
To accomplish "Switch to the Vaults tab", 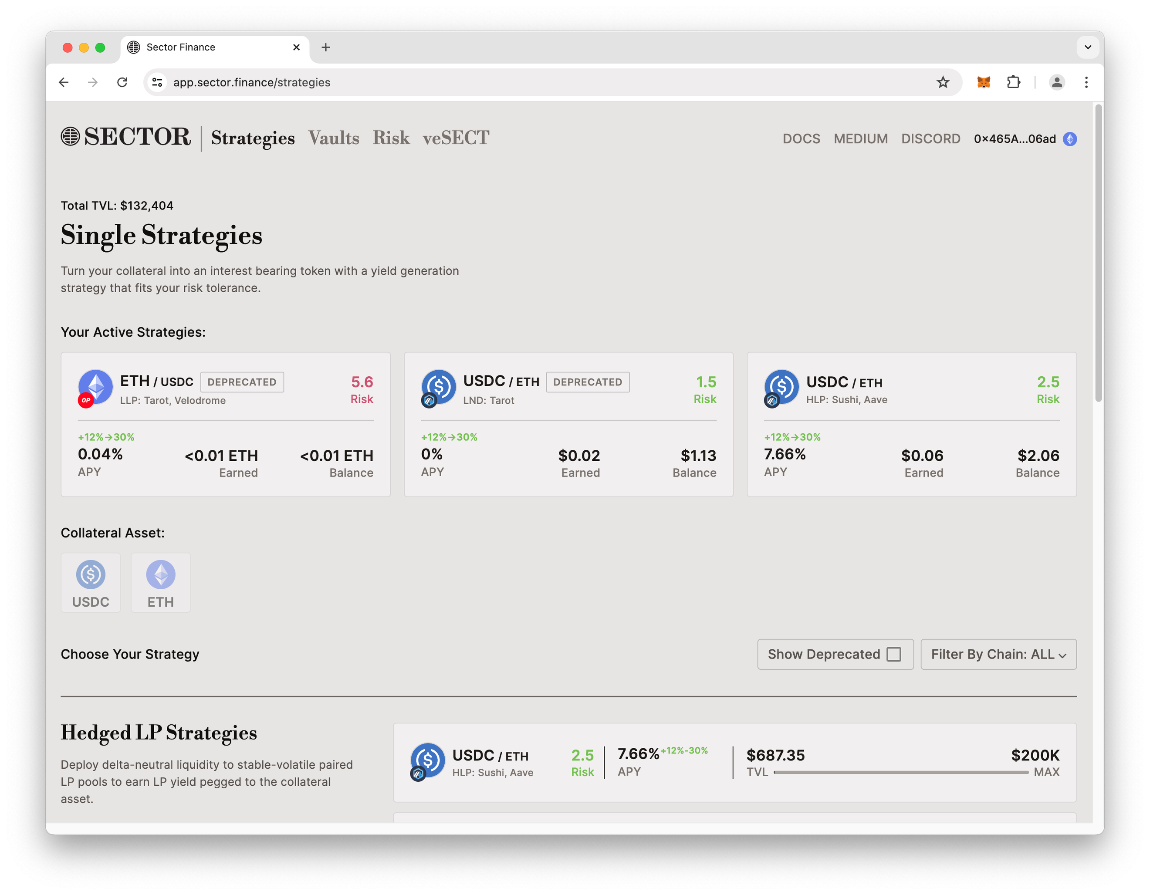I will (333, 138).
